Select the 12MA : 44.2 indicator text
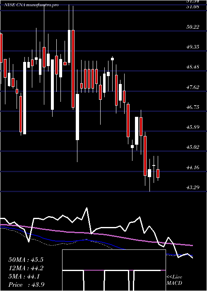Image resolution: width=207 pixels, height=291 pixels. pyautogui.click(x=26, y=268)
